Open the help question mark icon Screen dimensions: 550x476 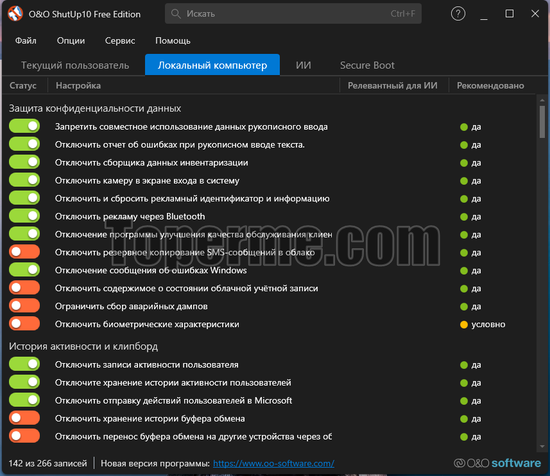click(458, 13)
